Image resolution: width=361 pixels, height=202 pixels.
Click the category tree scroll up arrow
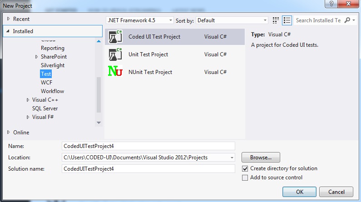pyautogui.click(x=99, y=41)
